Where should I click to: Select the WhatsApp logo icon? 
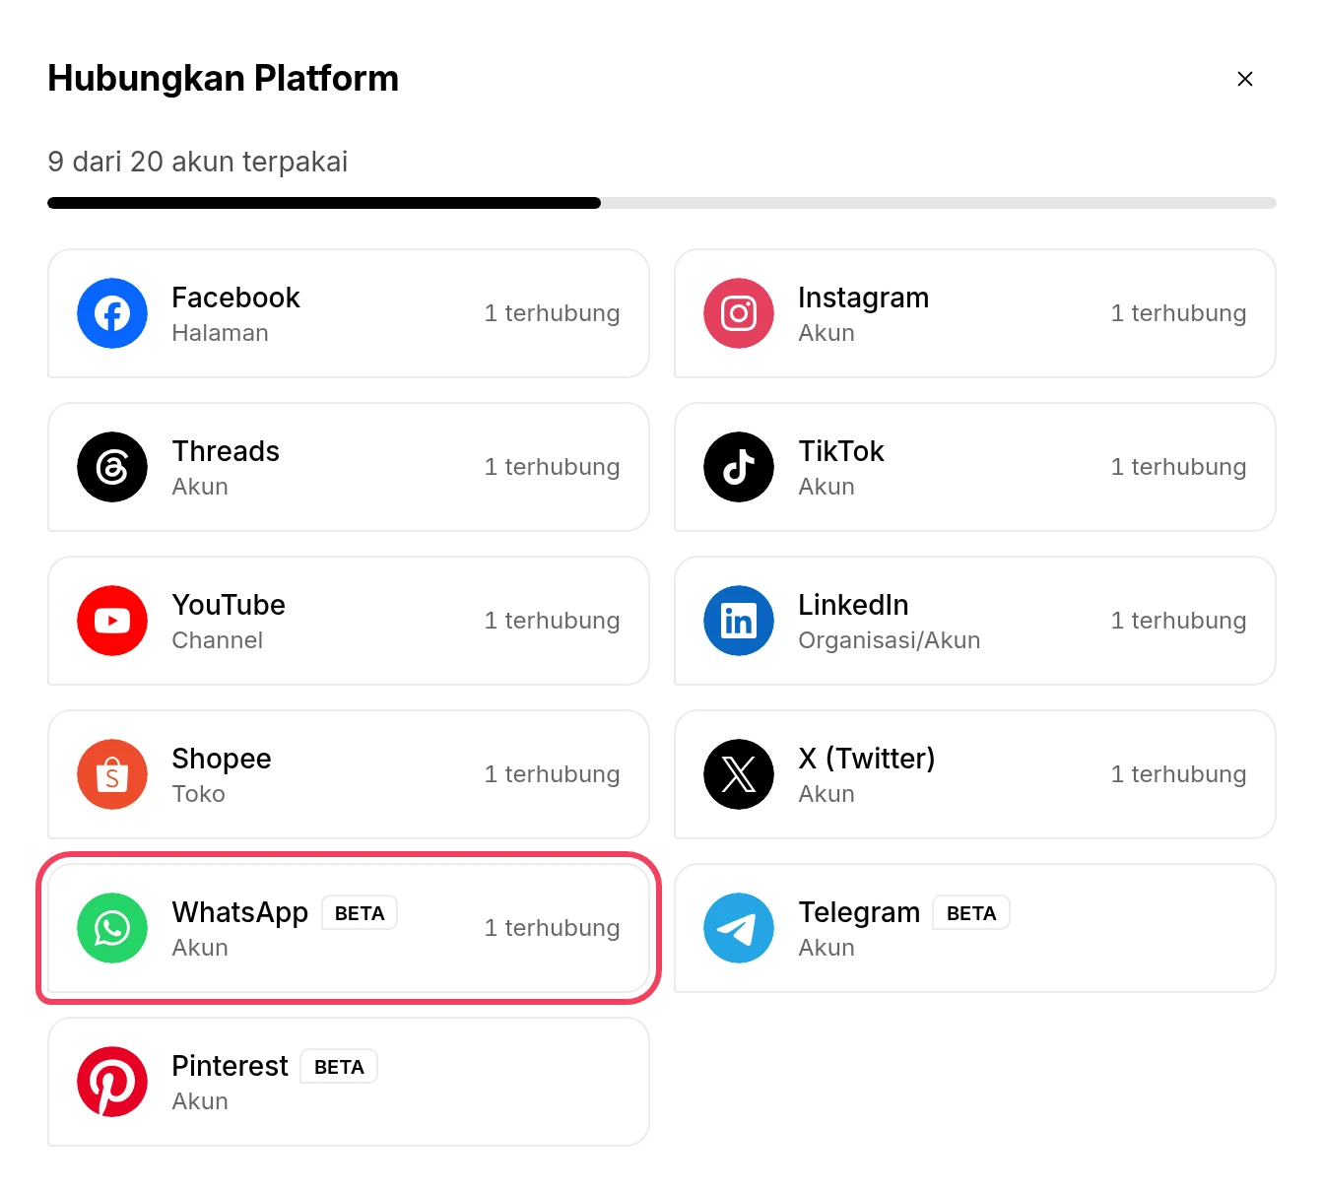tap(112, 928)
